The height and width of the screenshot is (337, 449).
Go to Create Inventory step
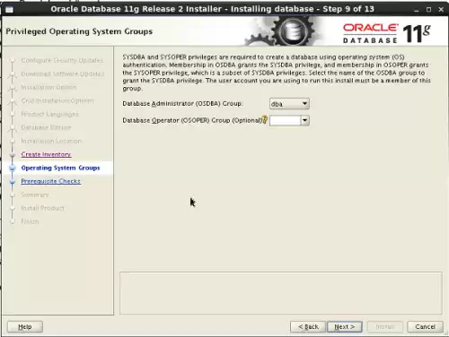pos(46,154)
